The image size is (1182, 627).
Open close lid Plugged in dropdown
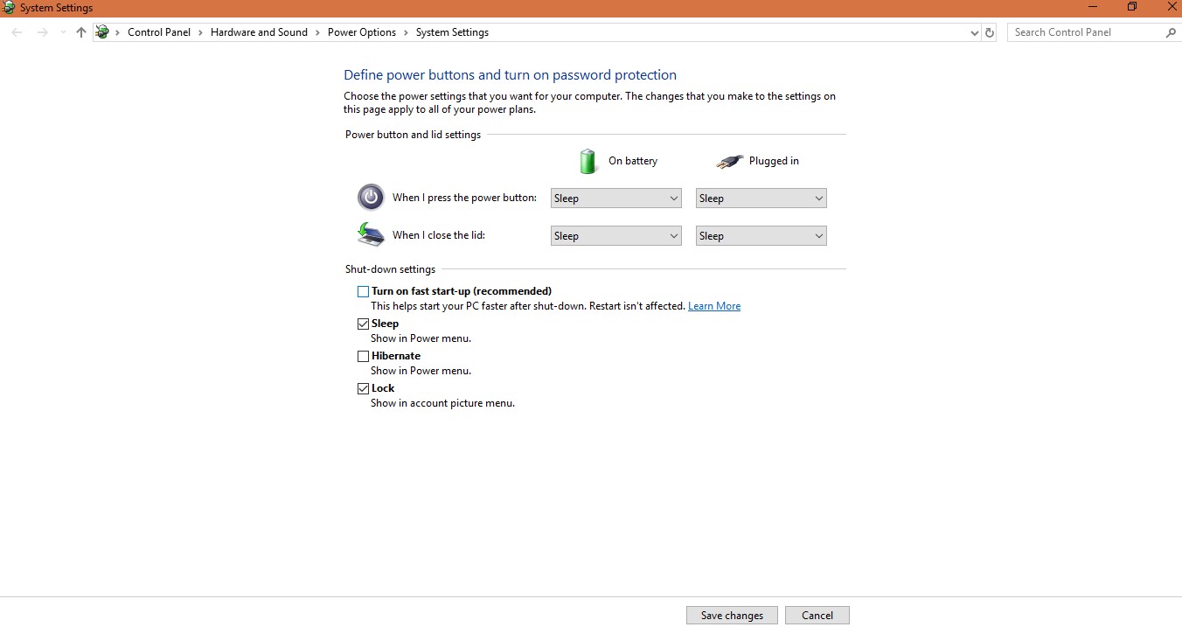point(761,236)
